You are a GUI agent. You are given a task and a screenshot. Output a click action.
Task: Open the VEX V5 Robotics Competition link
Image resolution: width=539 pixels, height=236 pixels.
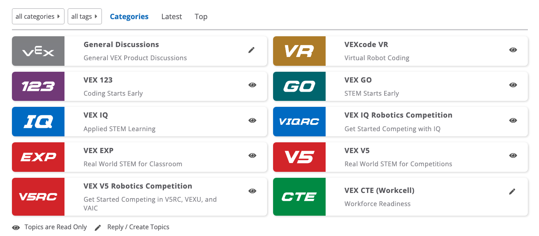coord(138,186)
